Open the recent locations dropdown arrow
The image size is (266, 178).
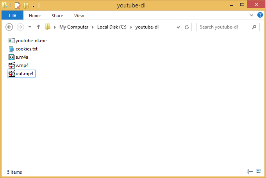[30, 27]
